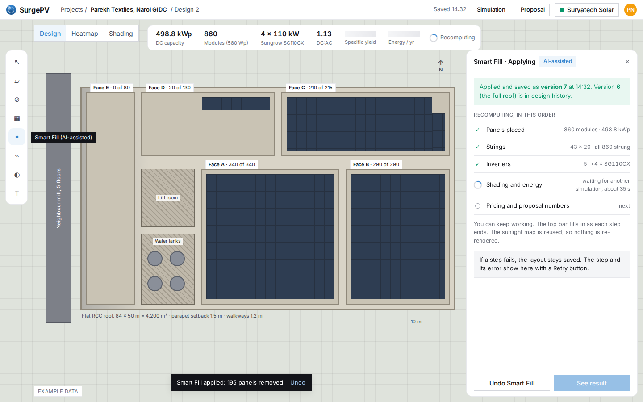Click the Water tanks obstruction label
This screenshot has height=402, width=643.
pyautogui.click(x=168, y=241)
